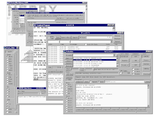Click Scheduler text area scroll-down arrow
Viewport: 157px width, 118px height.
click(x=148, y=106)
